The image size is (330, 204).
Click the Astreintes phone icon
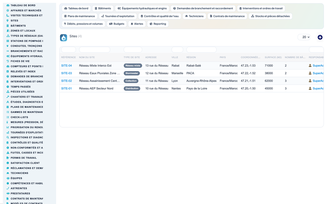(x=8, y=188)
